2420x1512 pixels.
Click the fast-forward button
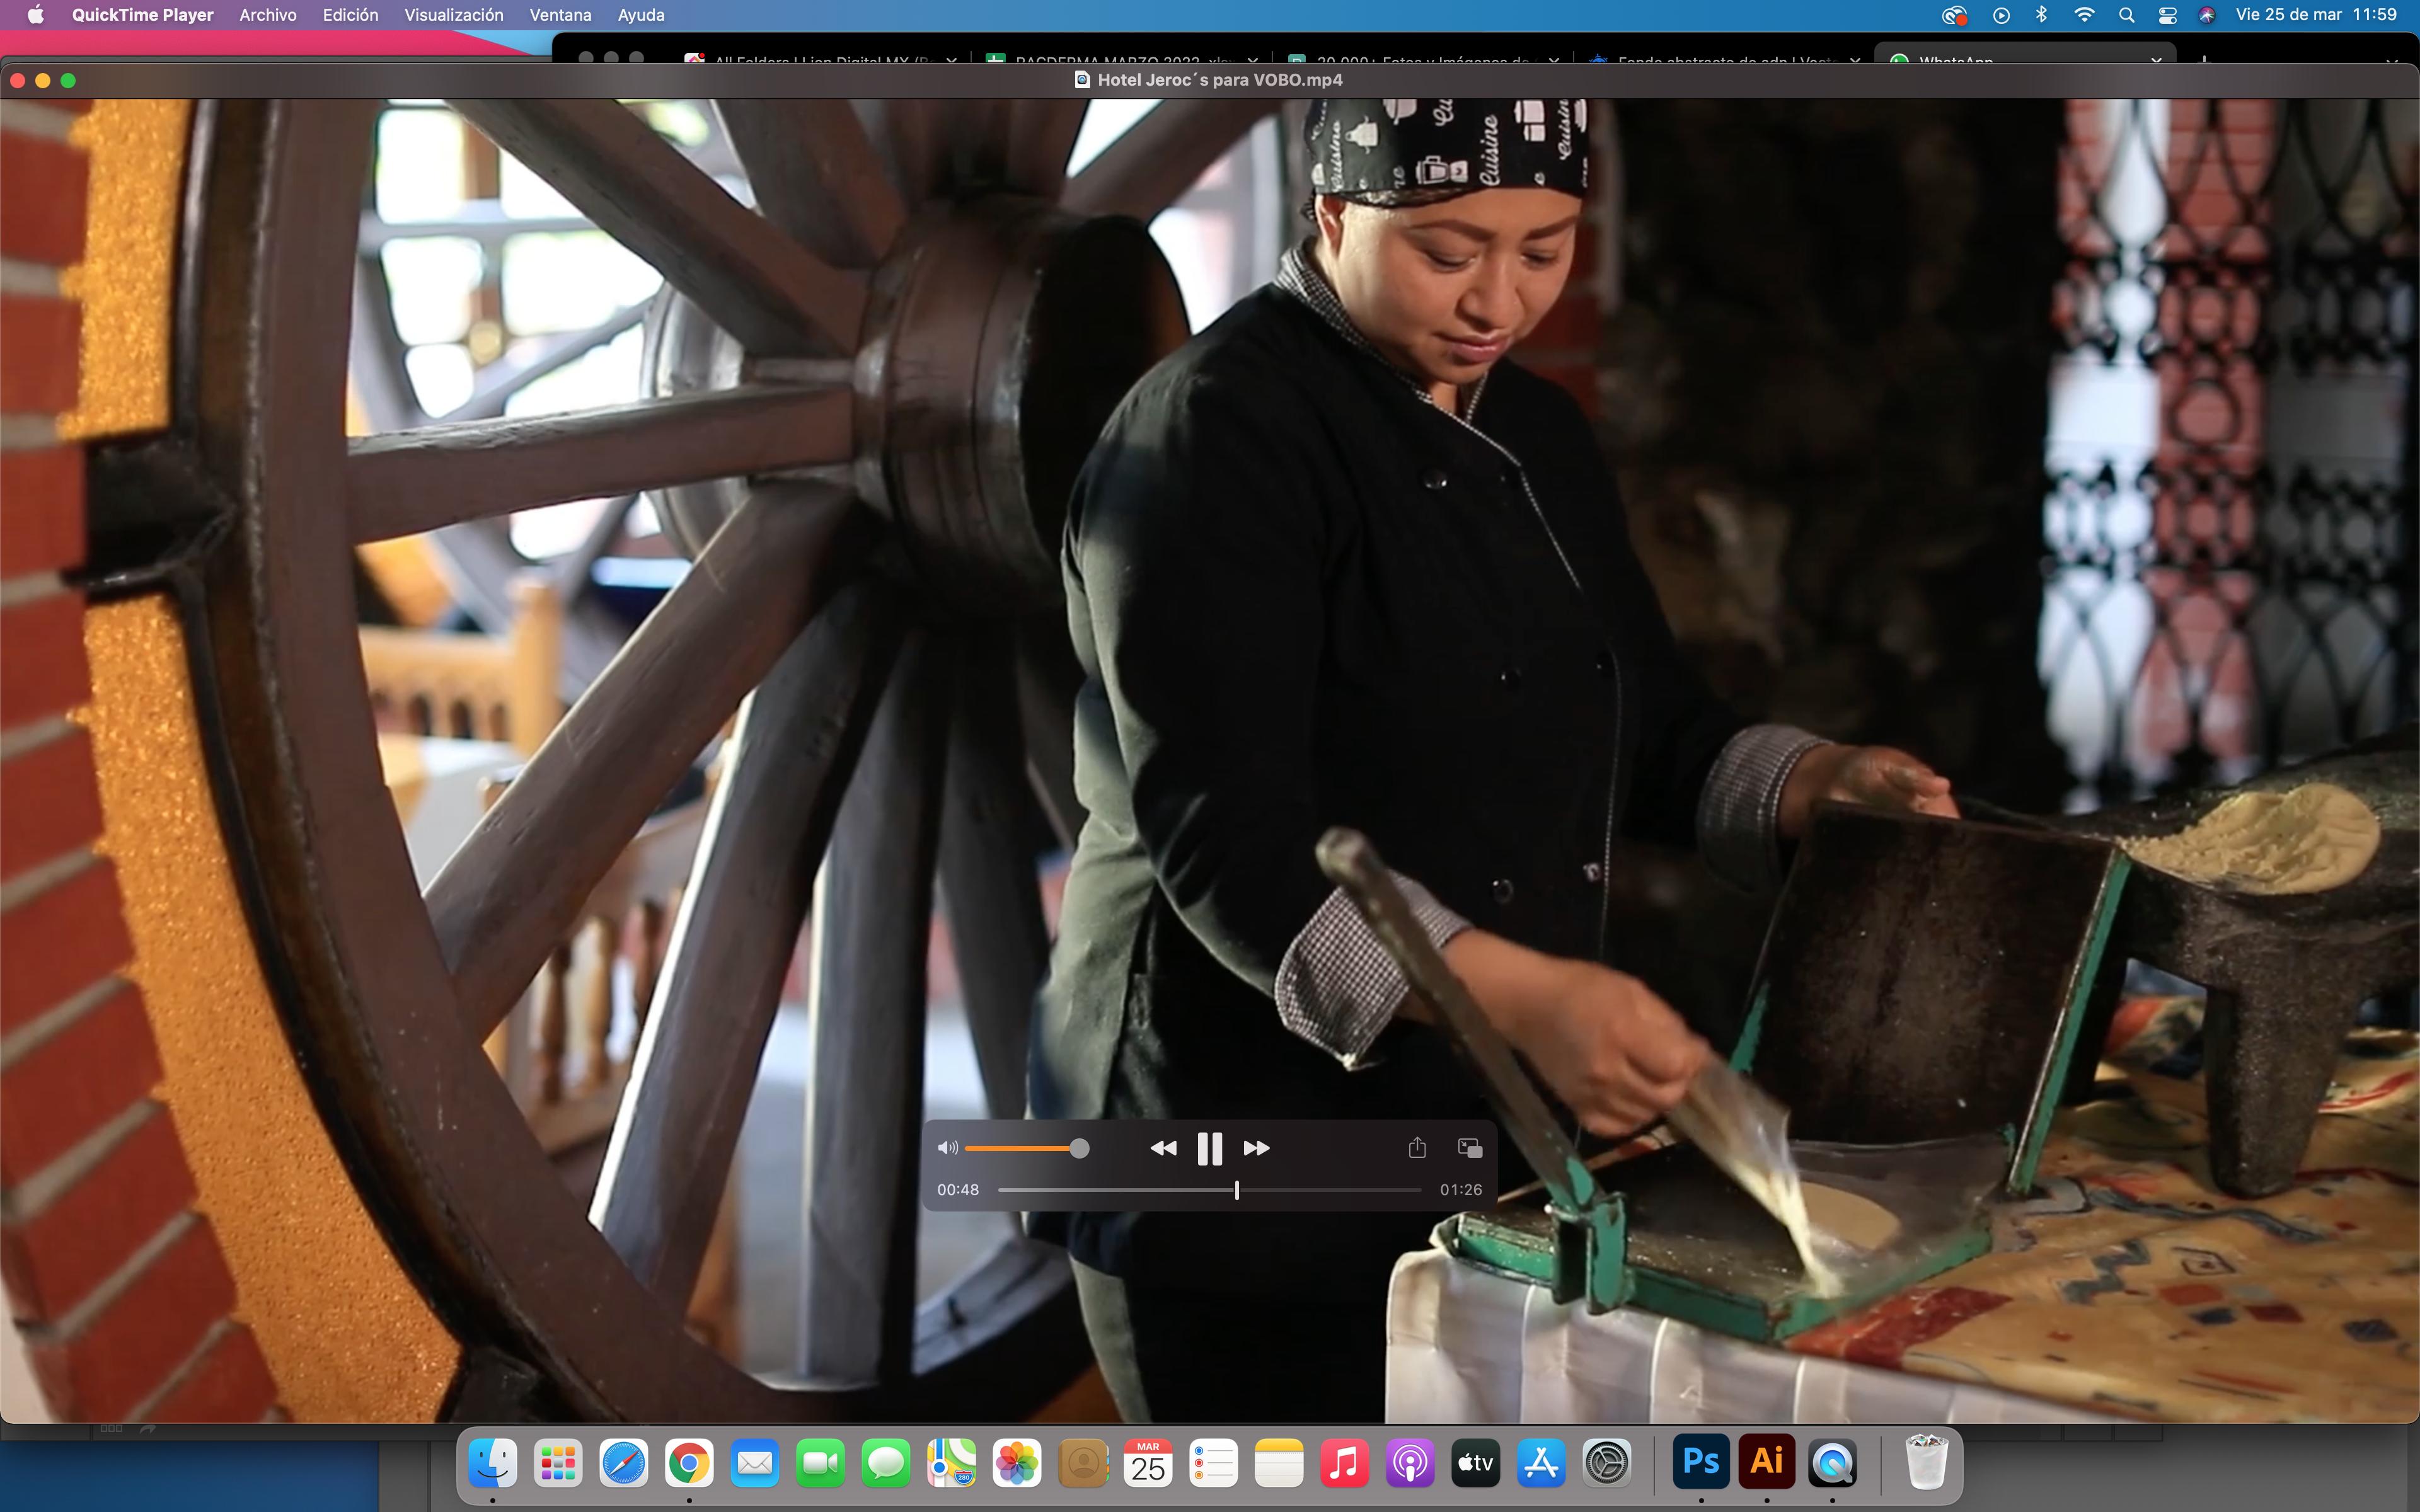(1256, 1148)
